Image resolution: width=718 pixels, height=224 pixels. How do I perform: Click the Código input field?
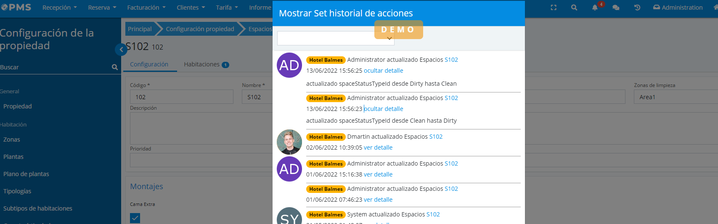[x=181, y=97]
